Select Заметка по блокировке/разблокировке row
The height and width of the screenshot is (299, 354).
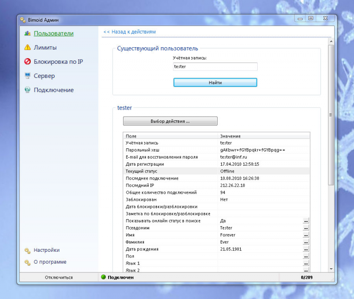coord(217,214)
